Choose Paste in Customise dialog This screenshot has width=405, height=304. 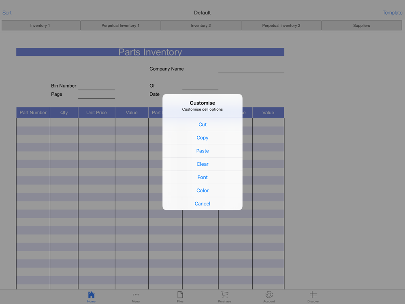click(x=202, y=151)
